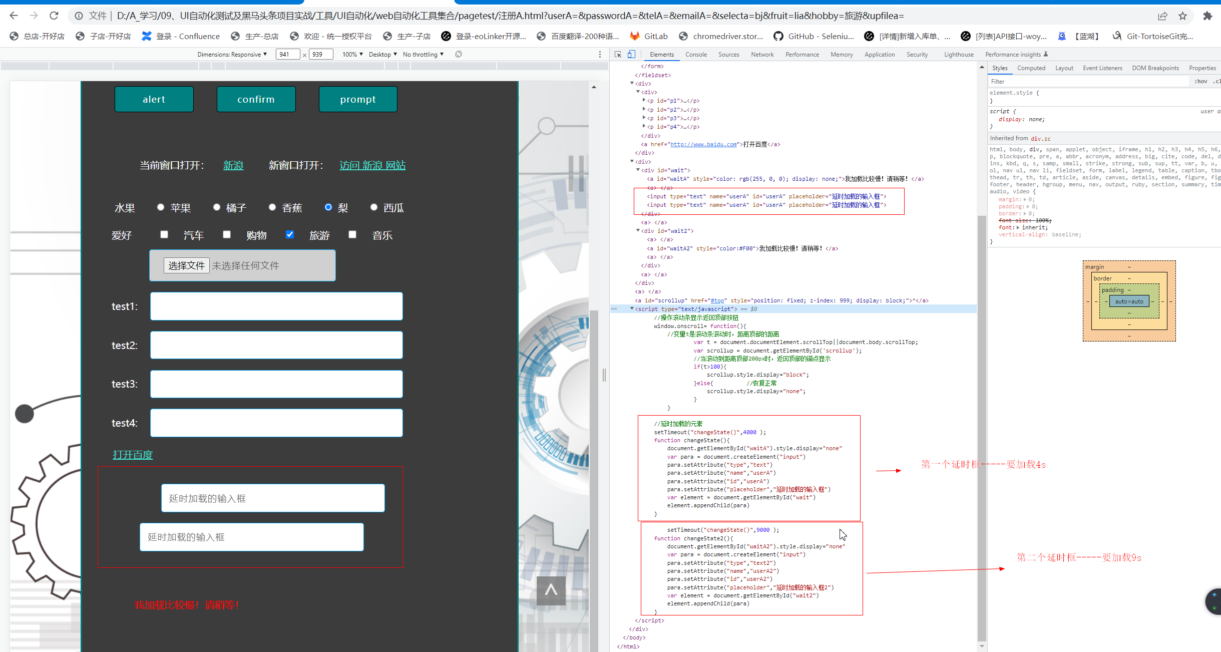Open the browser extensions puzzle icon
Screen dimensions: 1221x652
1207,16
